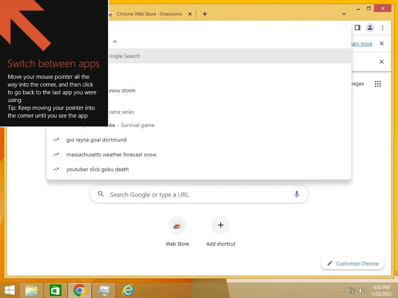
Task: Open the Images link on the new tab page
Action: click(x=358, y=84)
